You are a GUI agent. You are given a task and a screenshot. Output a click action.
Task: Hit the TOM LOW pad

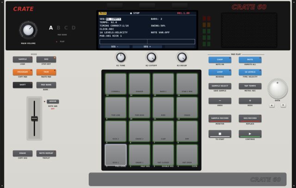pos(116,107)
